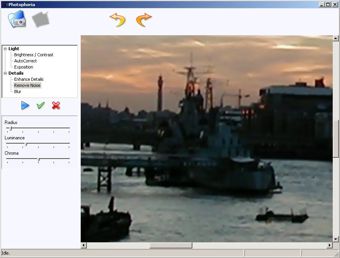Image resolution: width=340 pixels, height=258 pixels.
Task: Click the Idle status bar text
Action: [6, 253]
